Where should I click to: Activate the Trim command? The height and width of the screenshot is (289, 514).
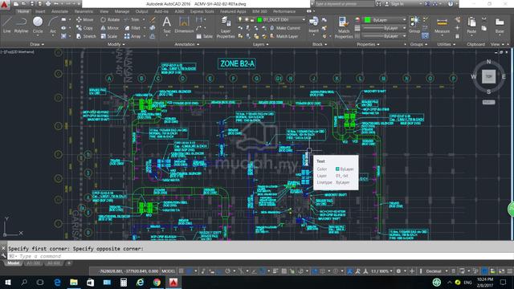(132, 19)
